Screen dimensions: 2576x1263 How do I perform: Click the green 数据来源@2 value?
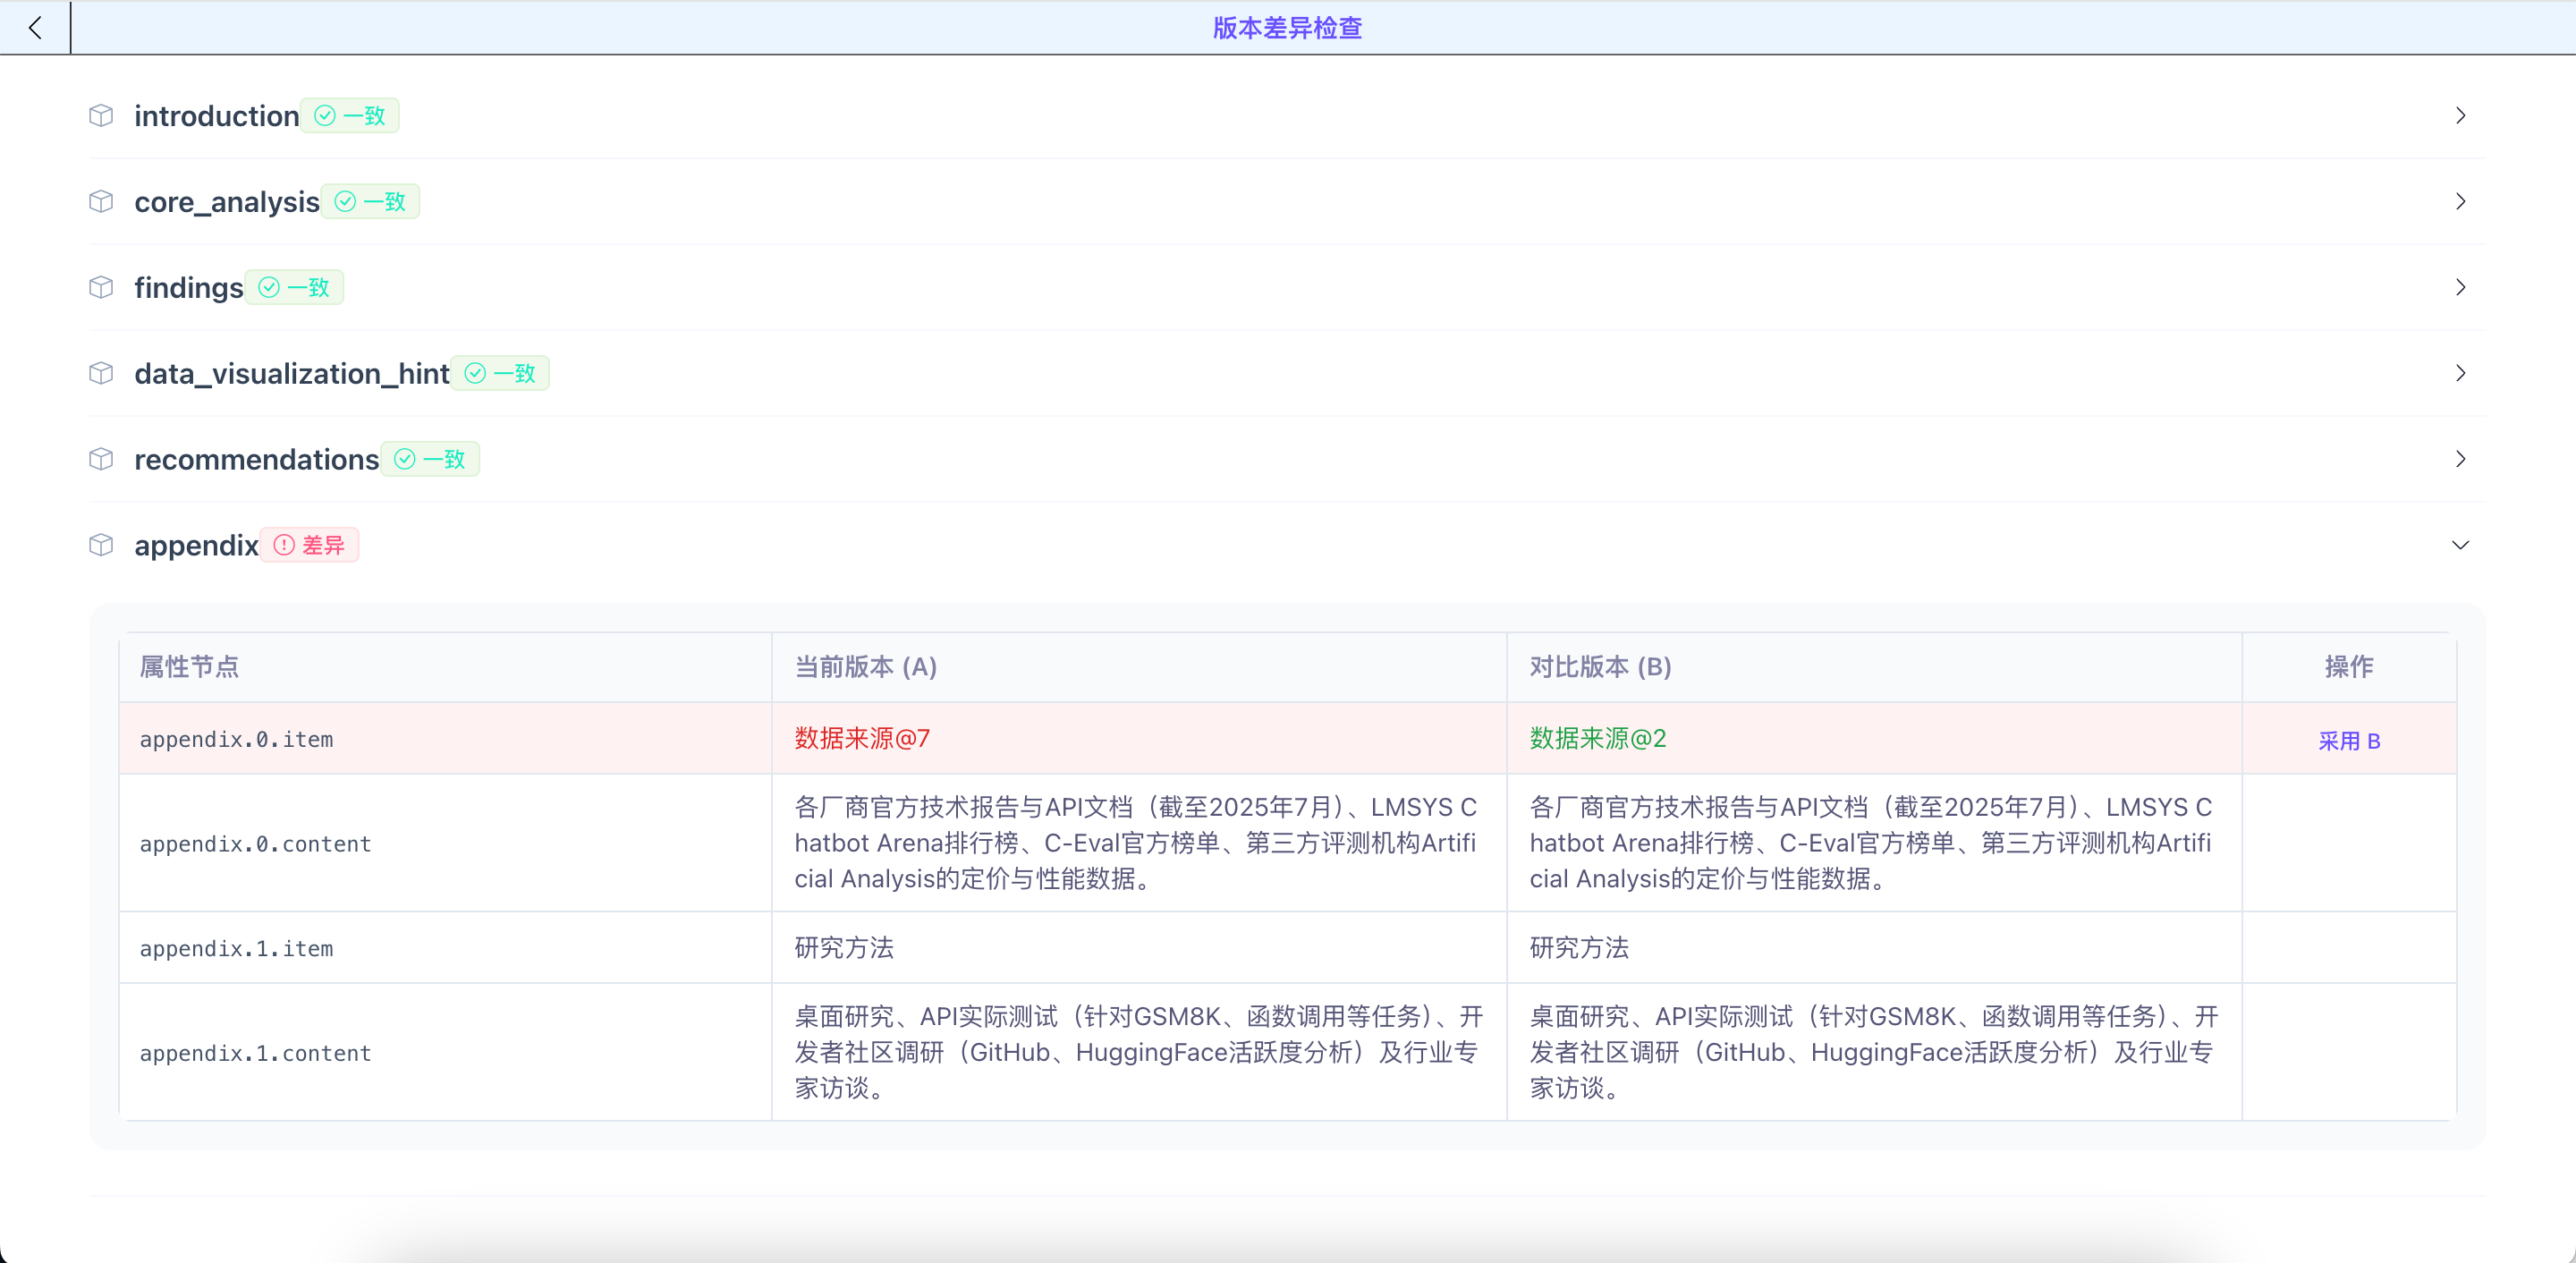pyautogui.click(x=1598, y=739)
